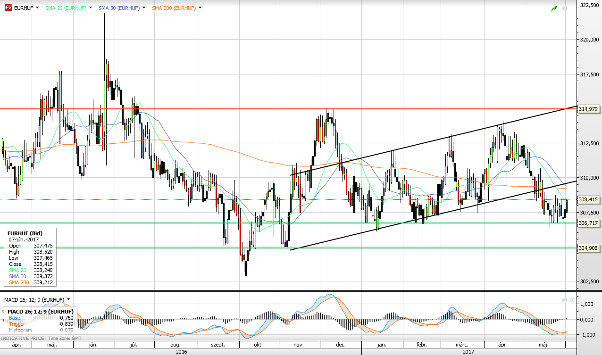Click the Open 307,475 value row
Viewport: 602px width, 355px height.
click(31, 246)
